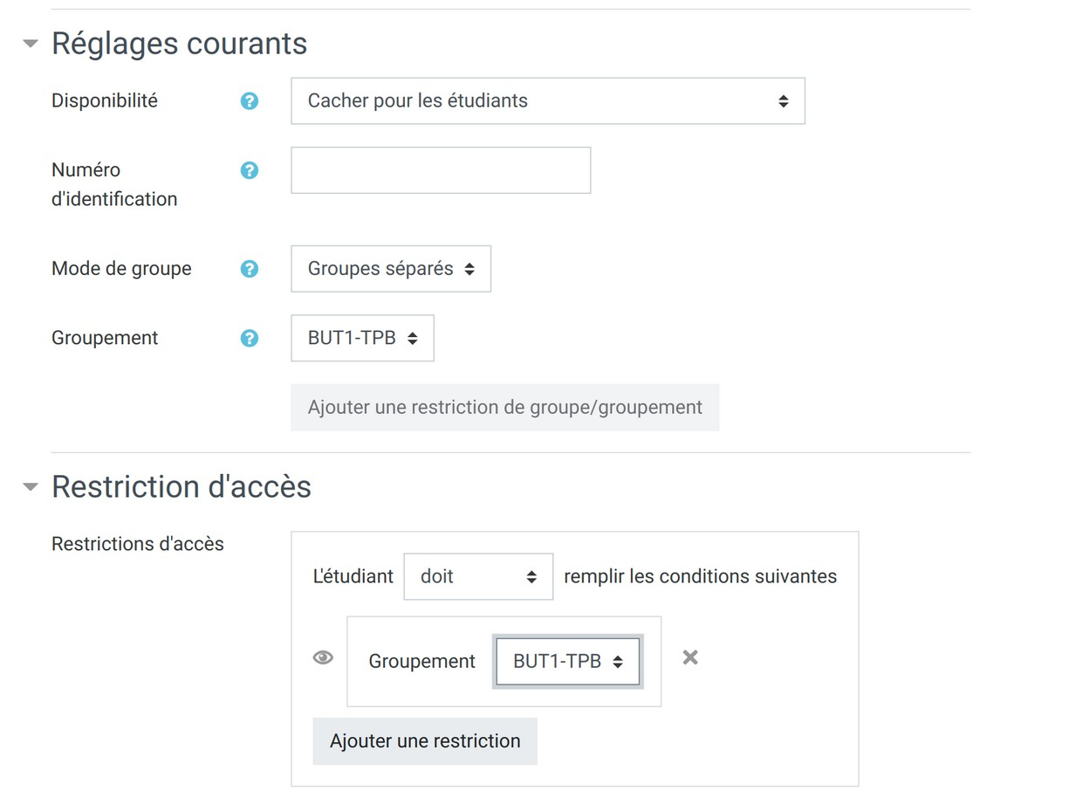1082x805 pixels.
Task: Open the Groupes séparés dropdown
Action: 390,269
